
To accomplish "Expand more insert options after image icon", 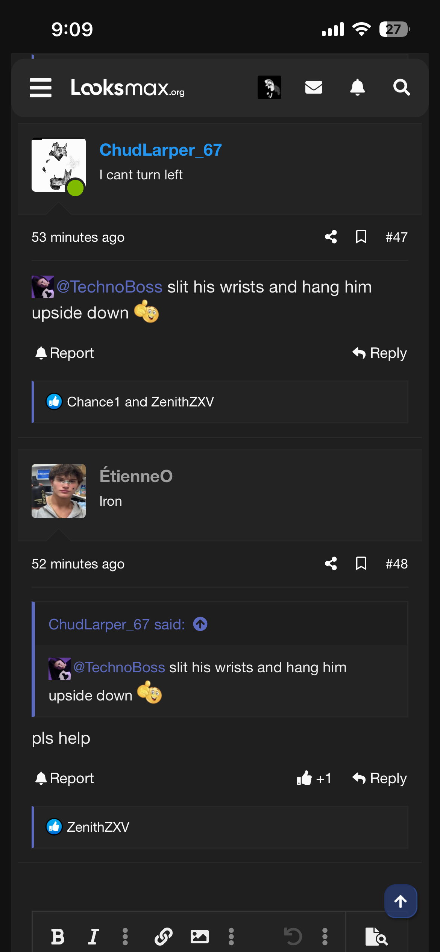I will [x=231, y=936].
